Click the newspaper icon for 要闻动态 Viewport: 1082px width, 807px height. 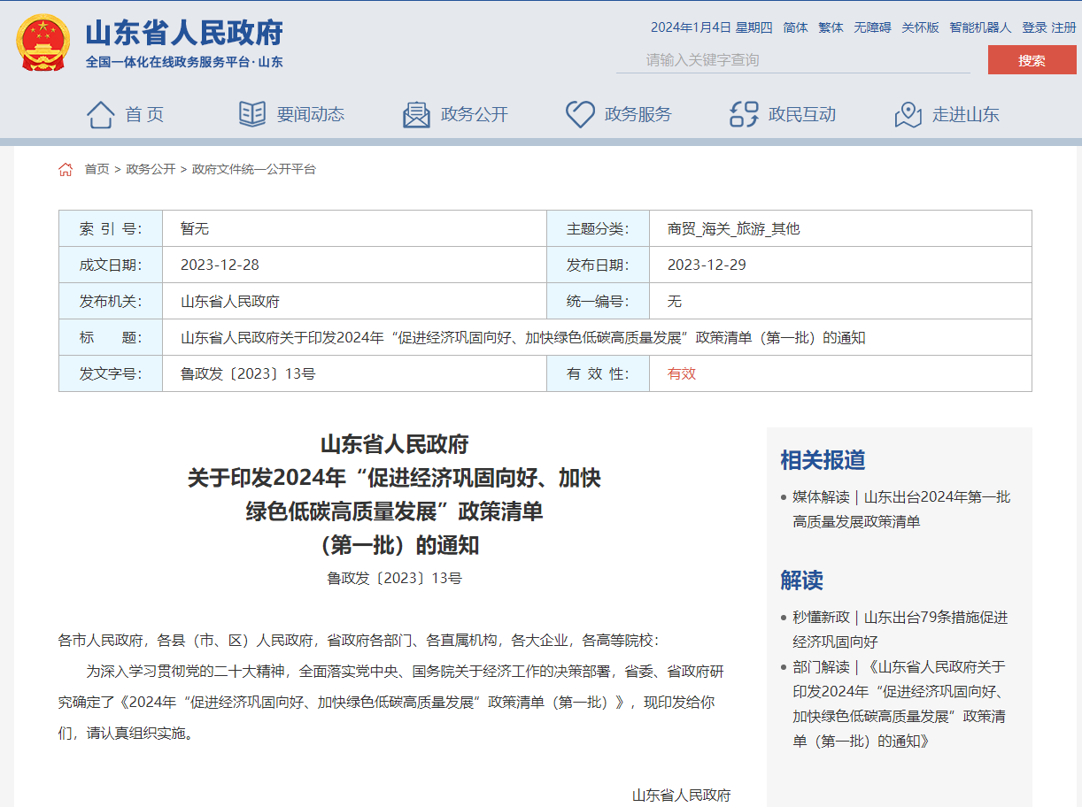click(252, 115)
